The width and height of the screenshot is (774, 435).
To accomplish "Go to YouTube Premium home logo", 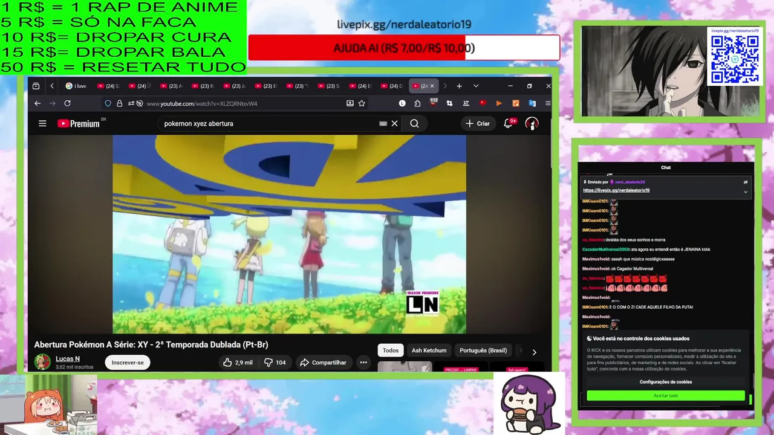I will 79,123.
